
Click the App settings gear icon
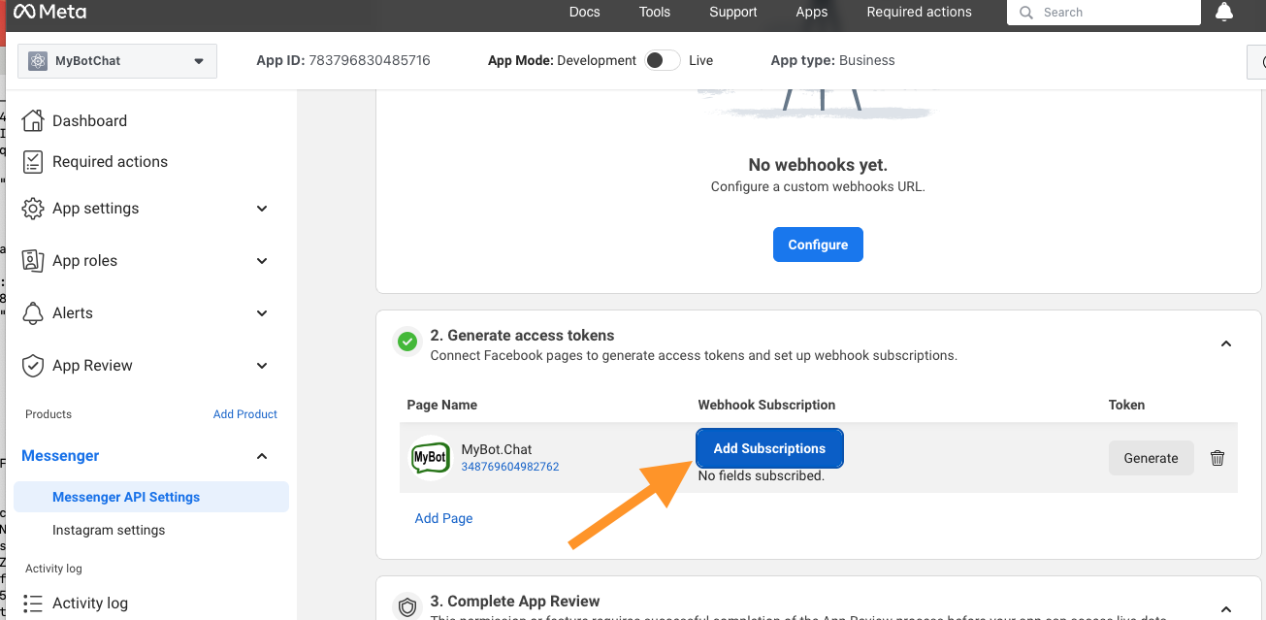tap(32, 208)
